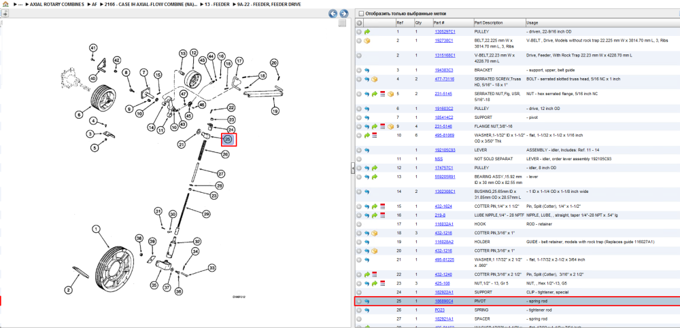Viewport: 680px width, 328px height.
Task: Click the green arrow icon on the 1305297C1 row
Action: pyautogui.click(x=367, y=32)
